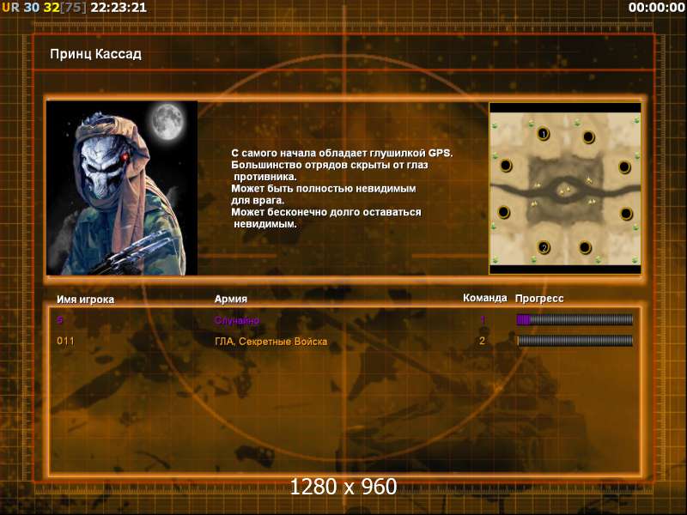Click the supply icon at the minimap center

tap(565, 190)
